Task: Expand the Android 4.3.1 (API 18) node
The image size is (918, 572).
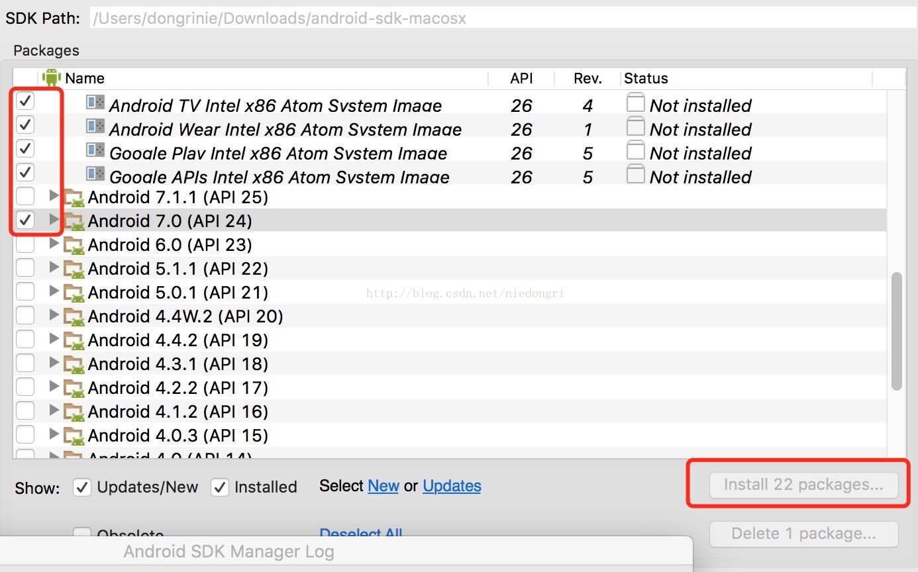Action: 54,363
